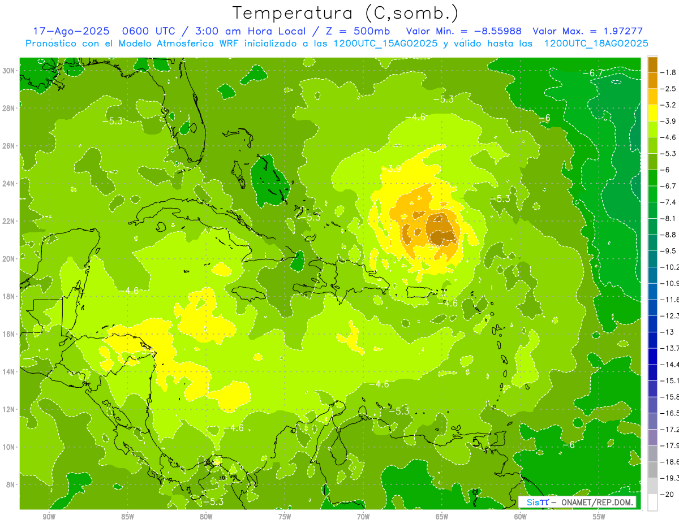The height and width of the screenshot is (524, 679).
Task: Click the "20N" latitude axis label
Action: point(10,259)
